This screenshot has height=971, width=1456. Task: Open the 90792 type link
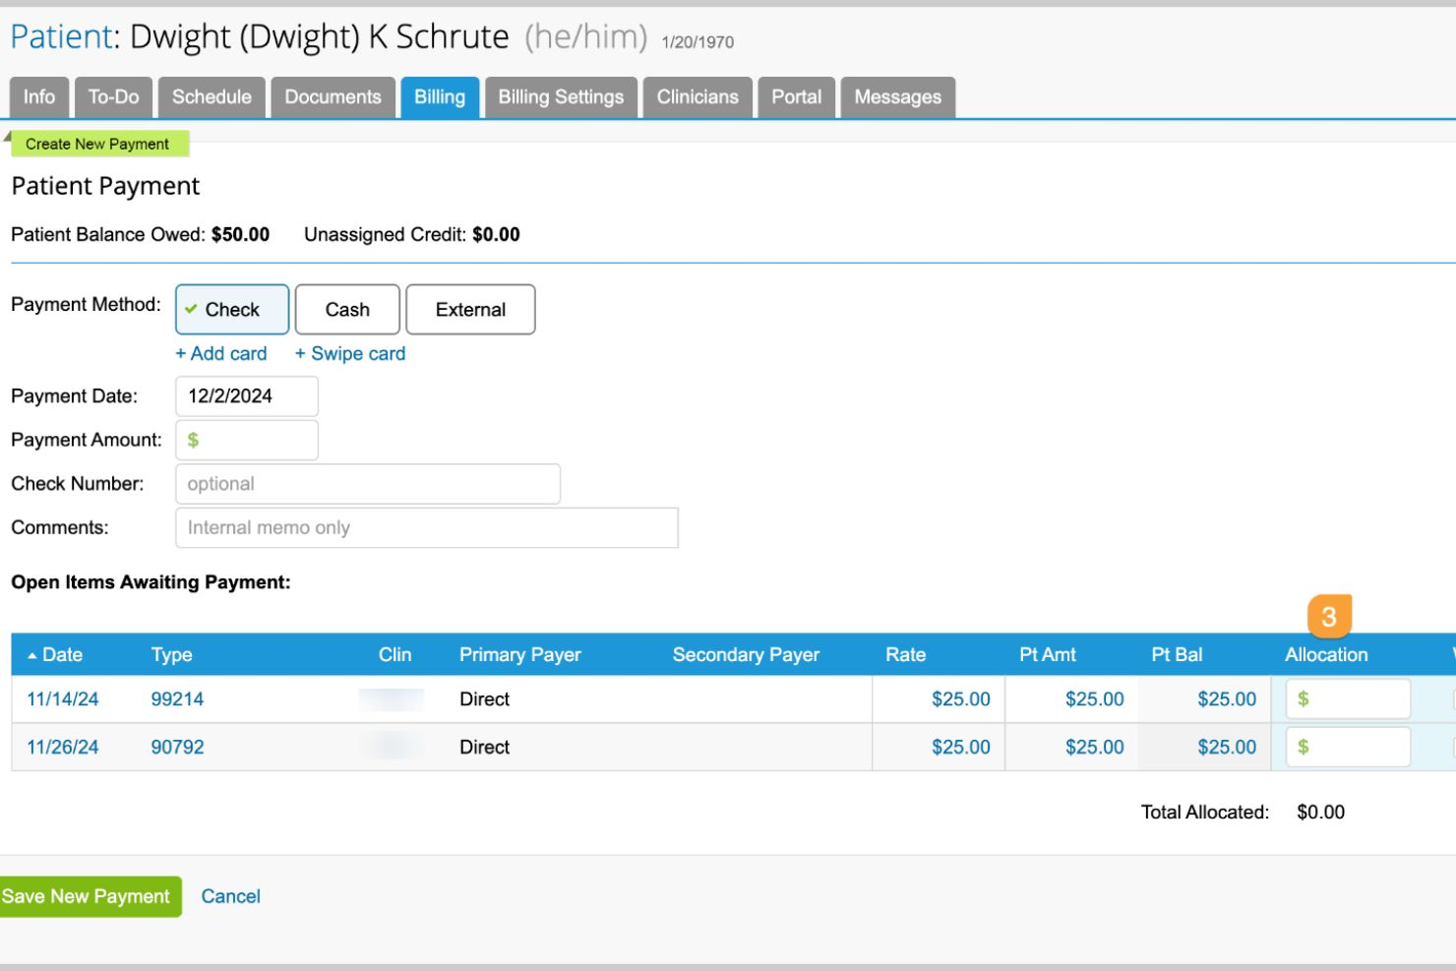point(177,748)
